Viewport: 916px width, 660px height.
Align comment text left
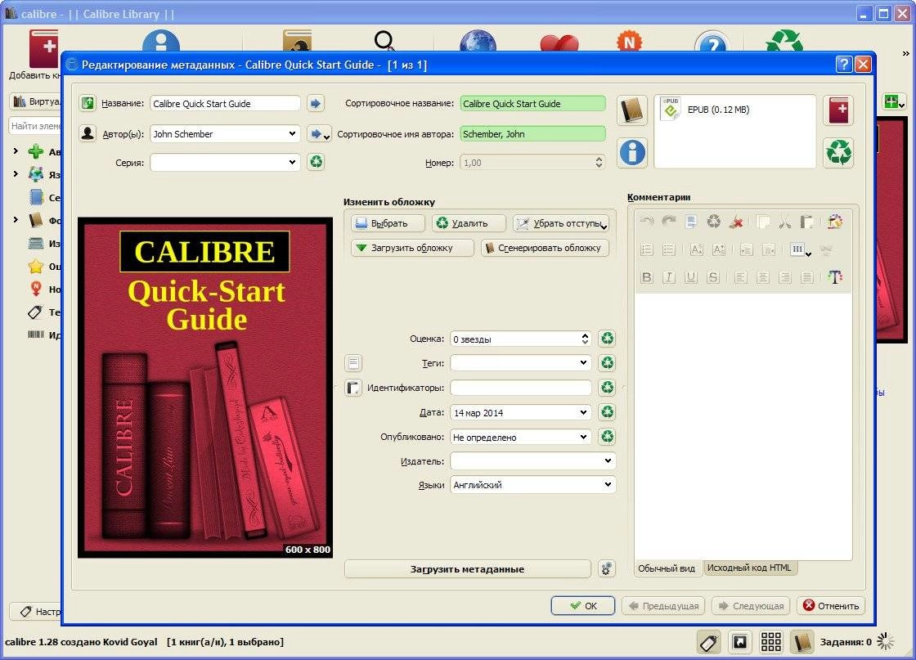741,277
